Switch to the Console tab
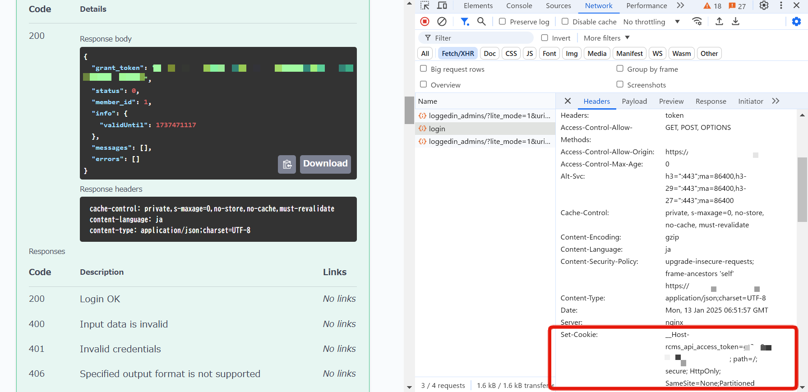The width and height of the screenshot is (808, 392). coord(519,5)
